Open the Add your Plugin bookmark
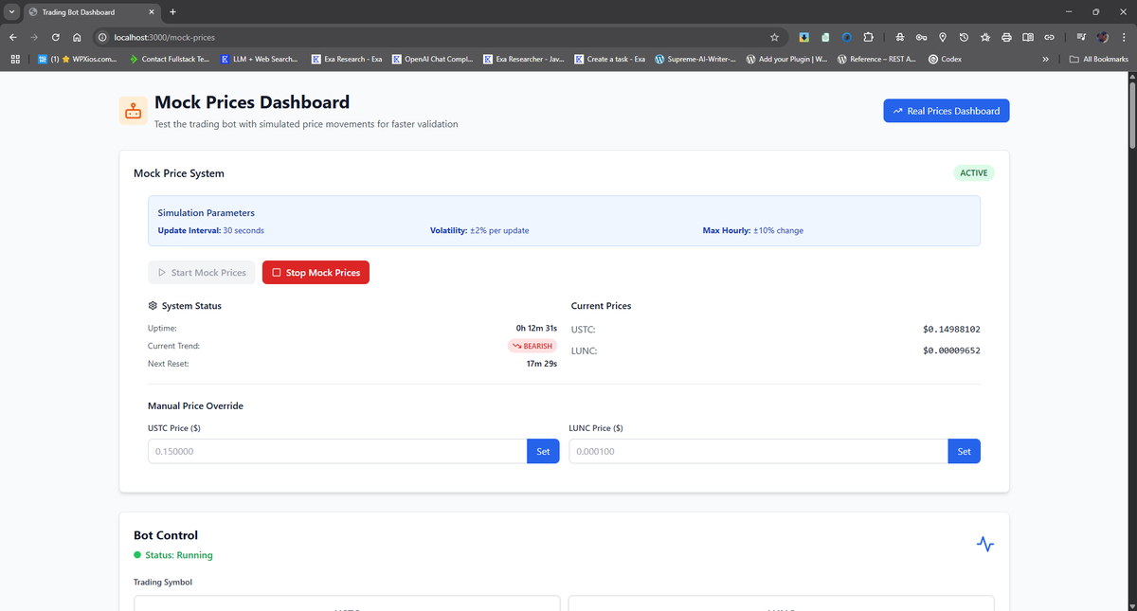This screenshot has height=611, width=1137. (x=786, y=59)
